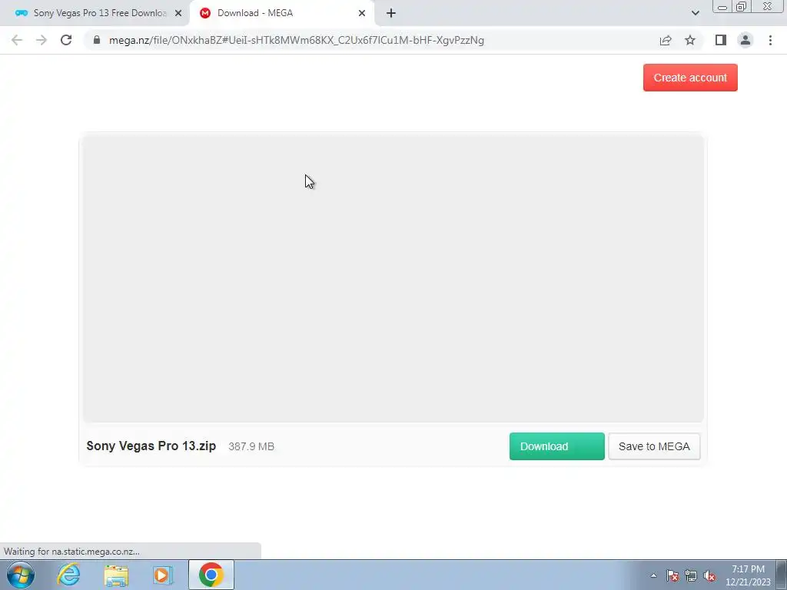Click the Chrome taskbar icon

(211, 575)
